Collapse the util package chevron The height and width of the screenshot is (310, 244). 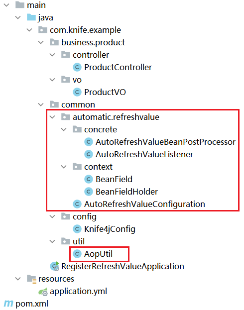[x=52, y=241]
